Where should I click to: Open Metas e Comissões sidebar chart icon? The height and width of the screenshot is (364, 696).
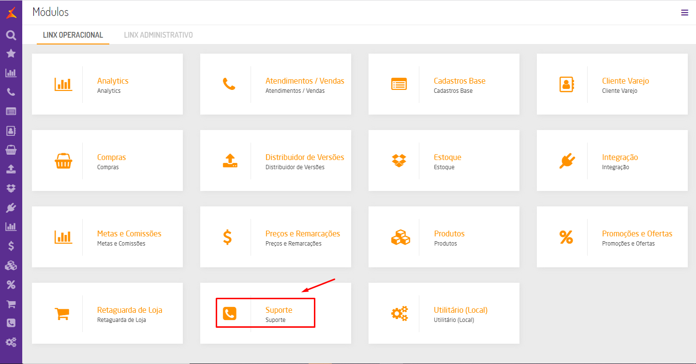(x=11, y=226)
